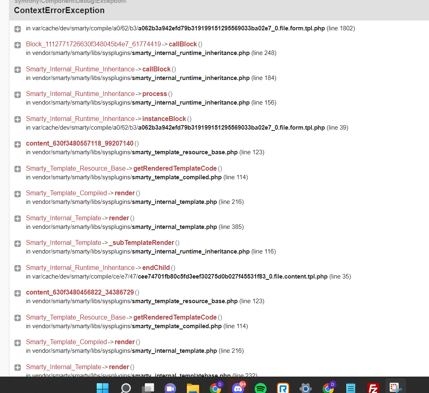Open Chrome icon beside Notepad
The height and width of the screenshot is (393, 429).
coord(329,388)
